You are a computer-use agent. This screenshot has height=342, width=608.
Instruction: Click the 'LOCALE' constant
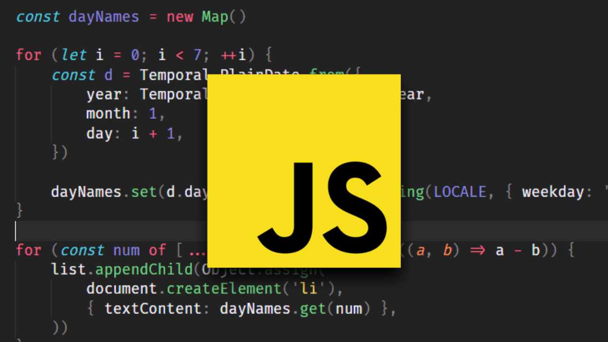(x=460, y=192)
